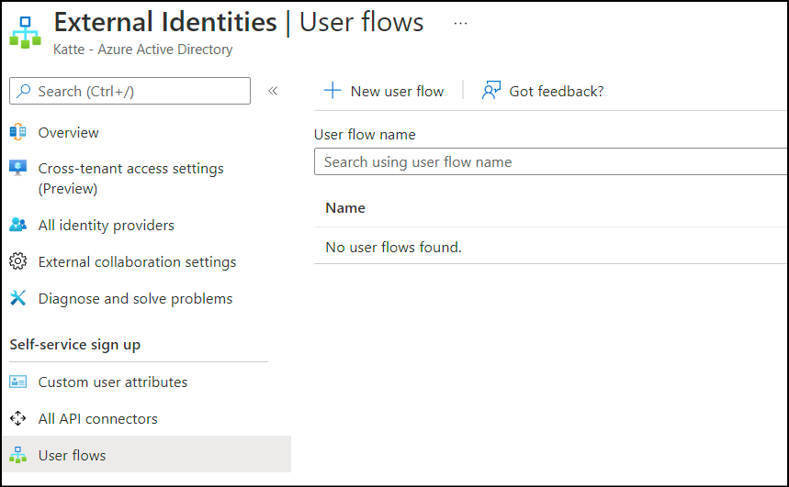
Task: Open Diagnose and solve problems
Action: [x=135, y=299]
